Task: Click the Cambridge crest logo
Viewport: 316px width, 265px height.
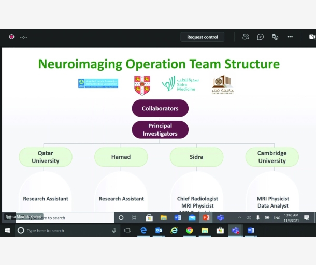Action: tap(142, 85)
